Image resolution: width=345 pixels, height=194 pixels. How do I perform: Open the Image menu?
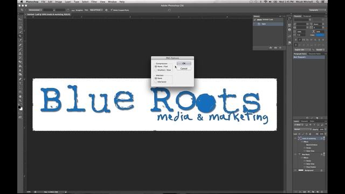(x=58, y=2)
